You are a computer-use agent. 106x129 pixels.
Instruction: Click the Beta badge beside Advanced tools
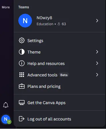pyautogui.click(x=64, y=75)
